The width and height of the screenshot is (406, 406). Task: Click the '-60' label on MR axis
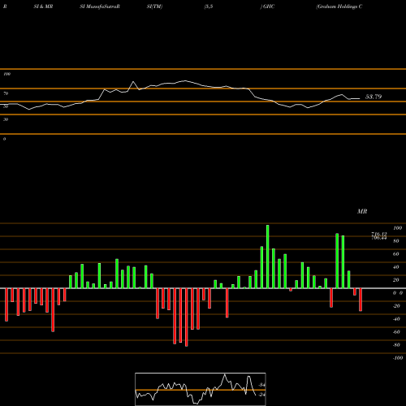coord(396,332)
